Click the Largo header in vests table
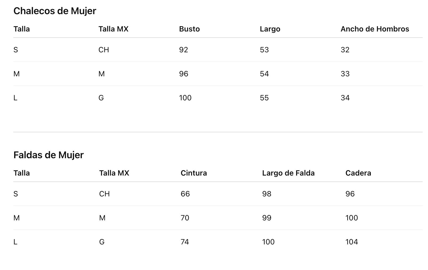The height and width of the screenshot is (270, 428). [x=270, y=29]
